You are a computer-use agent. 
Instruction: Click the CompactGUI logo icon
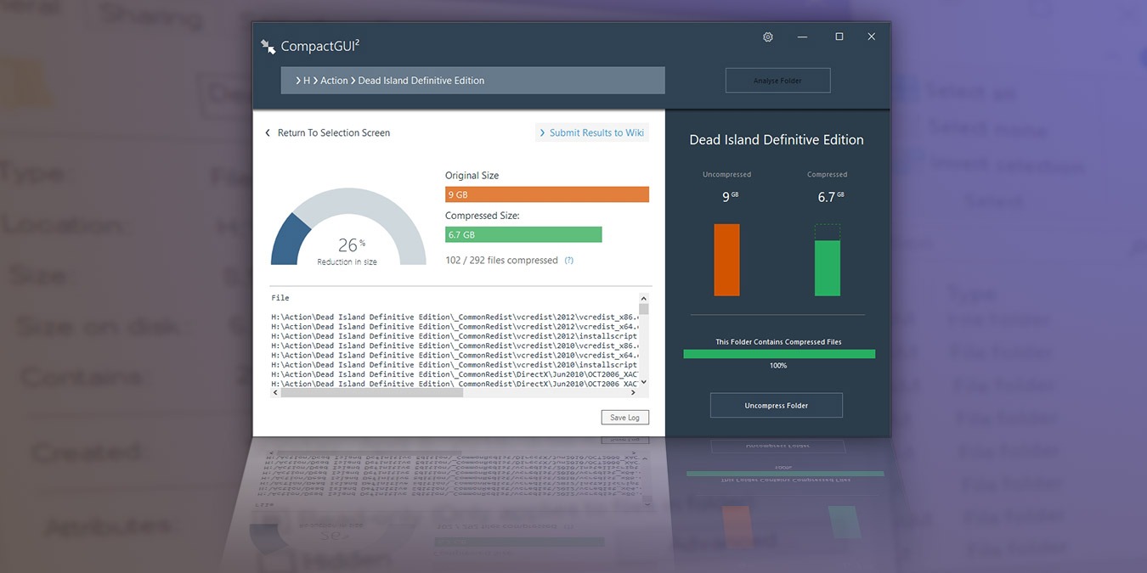point(268,47)
